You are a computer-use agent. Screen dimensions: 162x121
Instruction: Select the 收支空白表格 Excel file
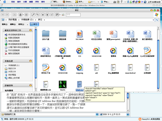[96, 35]
